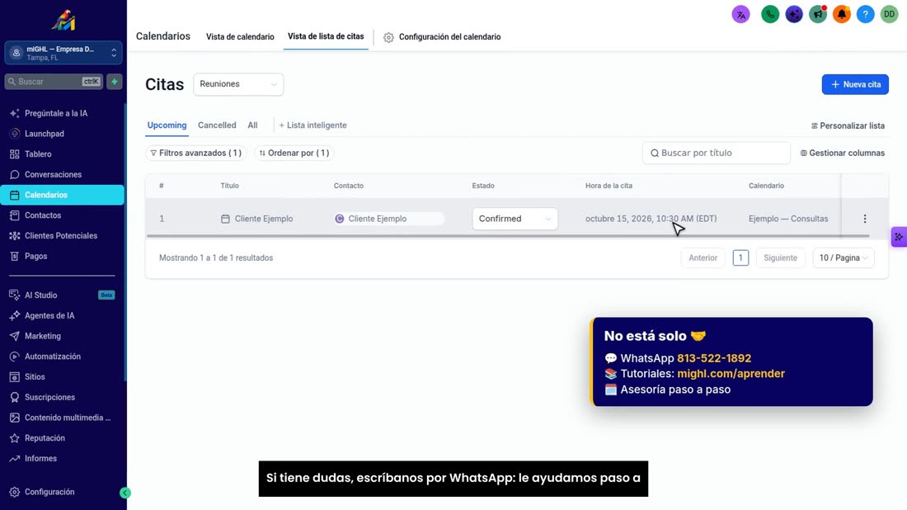Switch to Vista de calendario tab
Viewport: 907px width, 510px height.
[x=240, y=36]
